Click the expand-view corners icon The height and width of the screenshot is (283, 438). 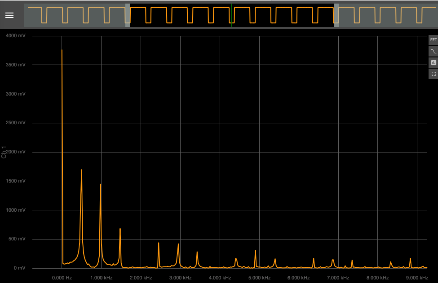433,73
